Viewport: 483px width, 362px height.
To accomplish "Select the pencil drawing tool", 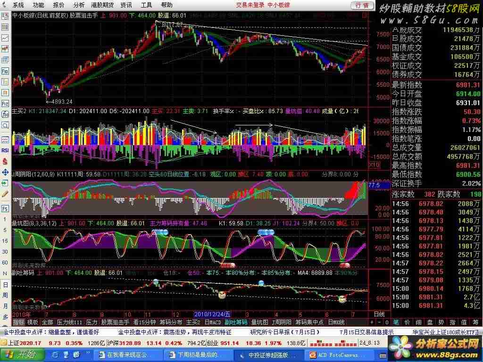I will [5, 194].
